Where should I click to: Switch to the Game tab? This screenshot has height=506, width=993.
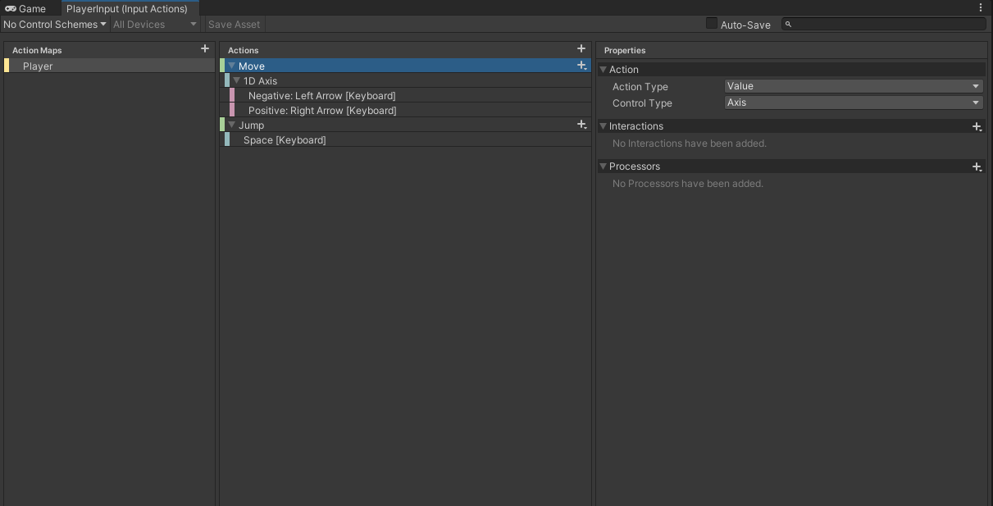point(25,8)
